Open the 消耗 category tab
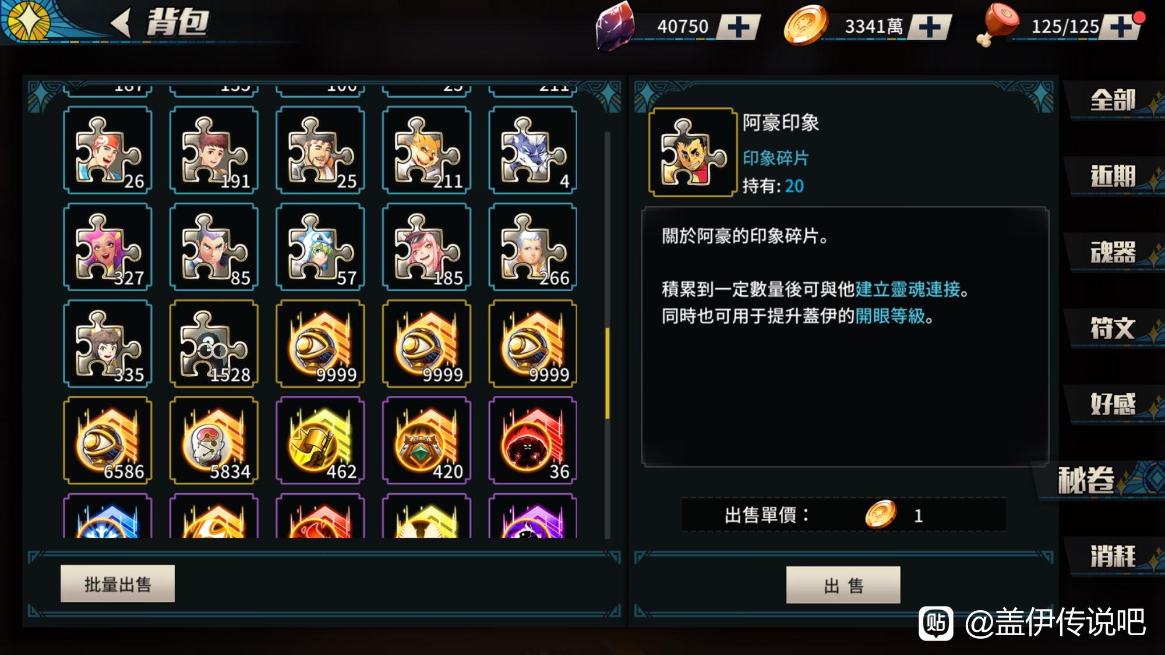 [x=1114, y=556]
